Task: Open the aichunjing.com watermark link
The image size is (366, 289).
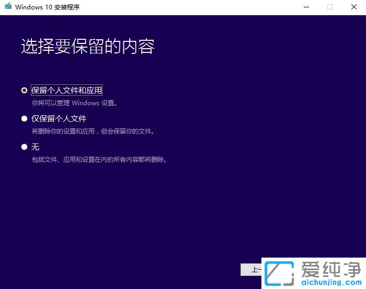Action: click(330, 283)
